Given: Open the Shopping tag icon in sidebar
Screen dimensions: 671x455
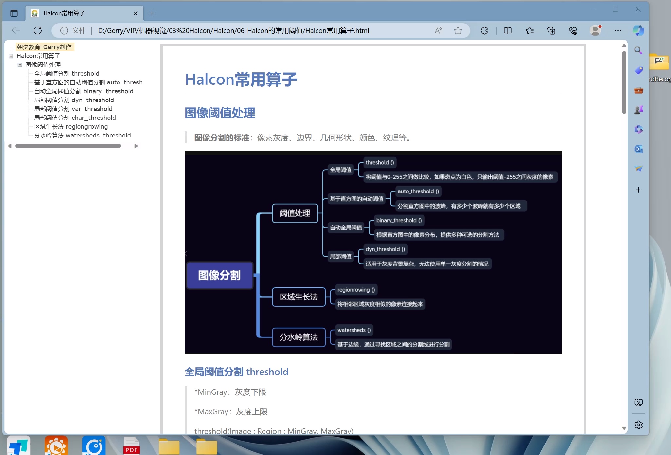Looking at the screenshot, I should click(x=638, y=70).
